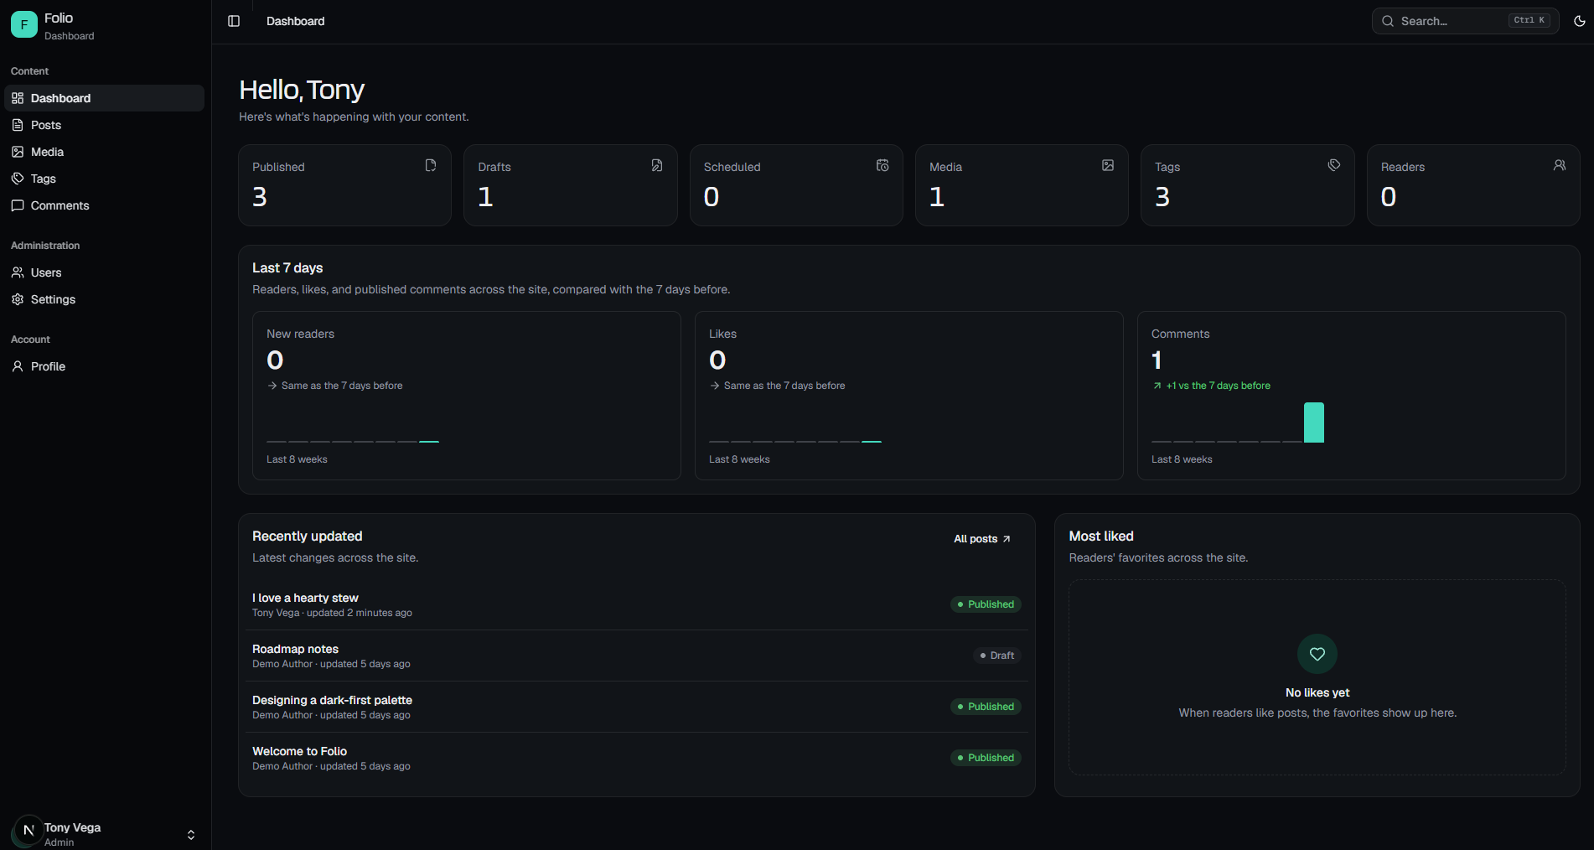Toggle the sidebar panel icon
1594x850 pixels.
pyautogui.click(x=234, y=21)
